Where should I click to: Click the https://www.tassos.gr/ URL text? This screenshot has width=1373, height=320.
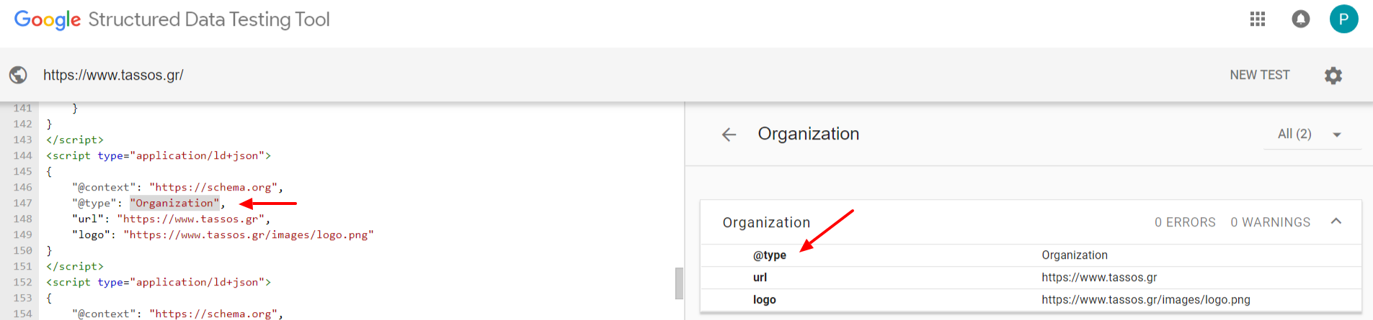point(113,75)
